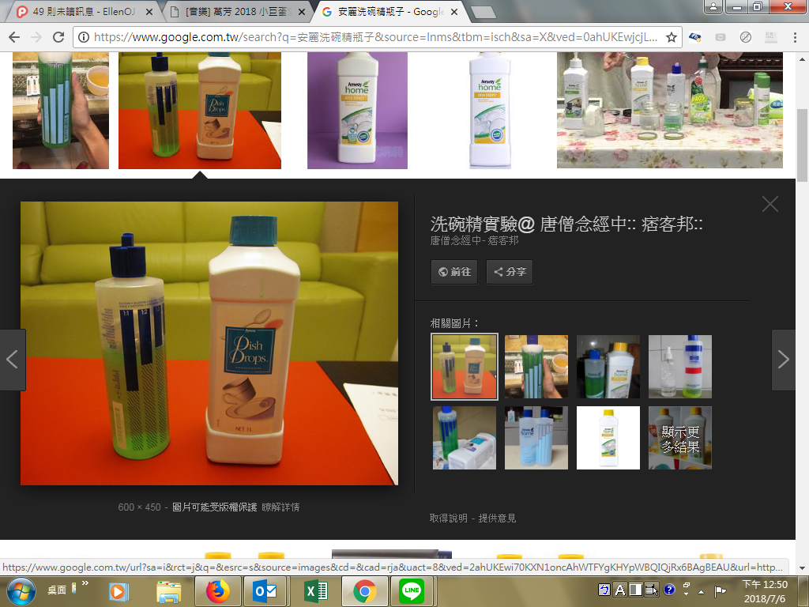Close the image preview panel with X

(769, 205)
